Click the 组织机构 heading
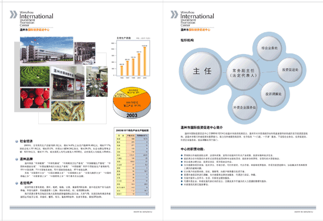This screenshot has width=323, height=221. [187, 41]
